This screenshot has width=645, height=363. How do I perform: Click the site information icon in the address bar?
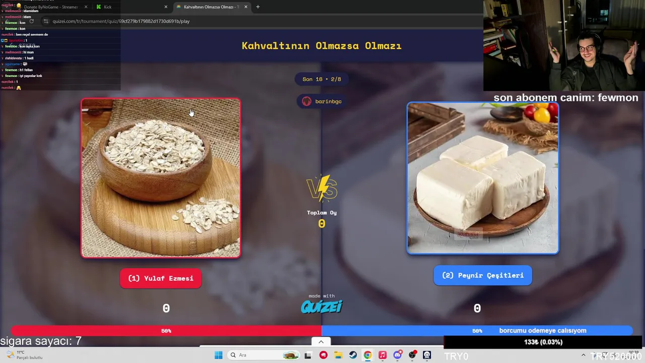(46, 21)
